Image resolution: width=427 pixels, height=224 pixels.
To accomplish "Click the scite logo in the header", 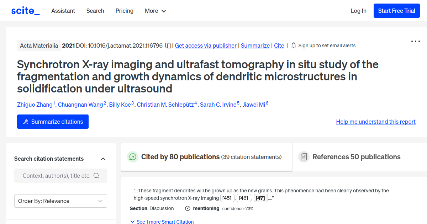I will 25,10.
